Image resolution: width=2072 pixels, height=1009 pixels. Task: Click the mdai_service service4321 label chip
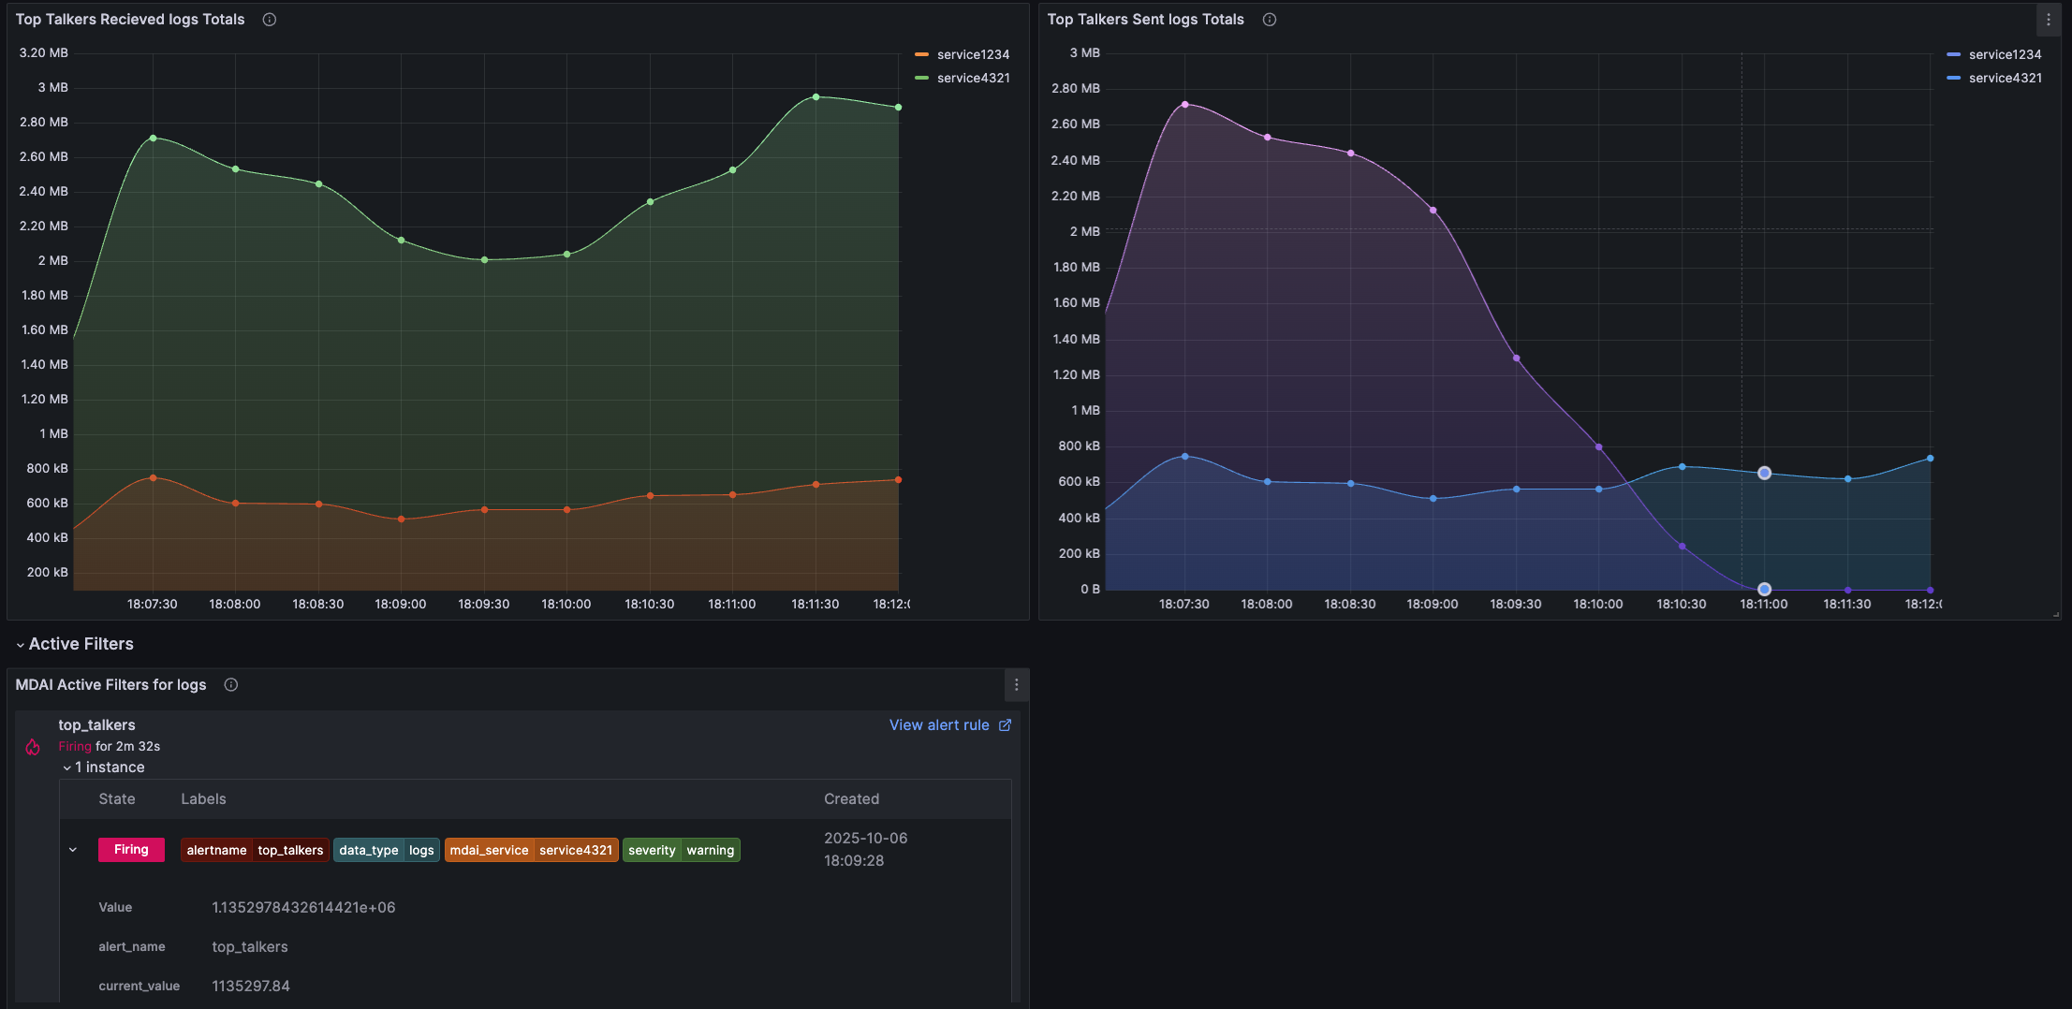point(531,850)
